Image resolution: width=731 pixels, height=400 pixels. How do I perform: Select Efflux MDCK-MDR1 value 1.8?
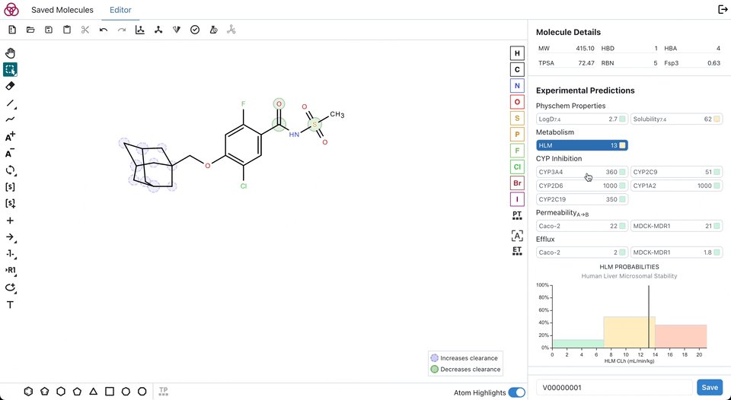pos(676,252)
